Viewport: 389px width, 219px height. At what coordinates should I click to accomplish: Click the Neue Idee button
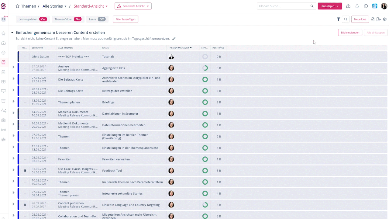pos(360,19)
